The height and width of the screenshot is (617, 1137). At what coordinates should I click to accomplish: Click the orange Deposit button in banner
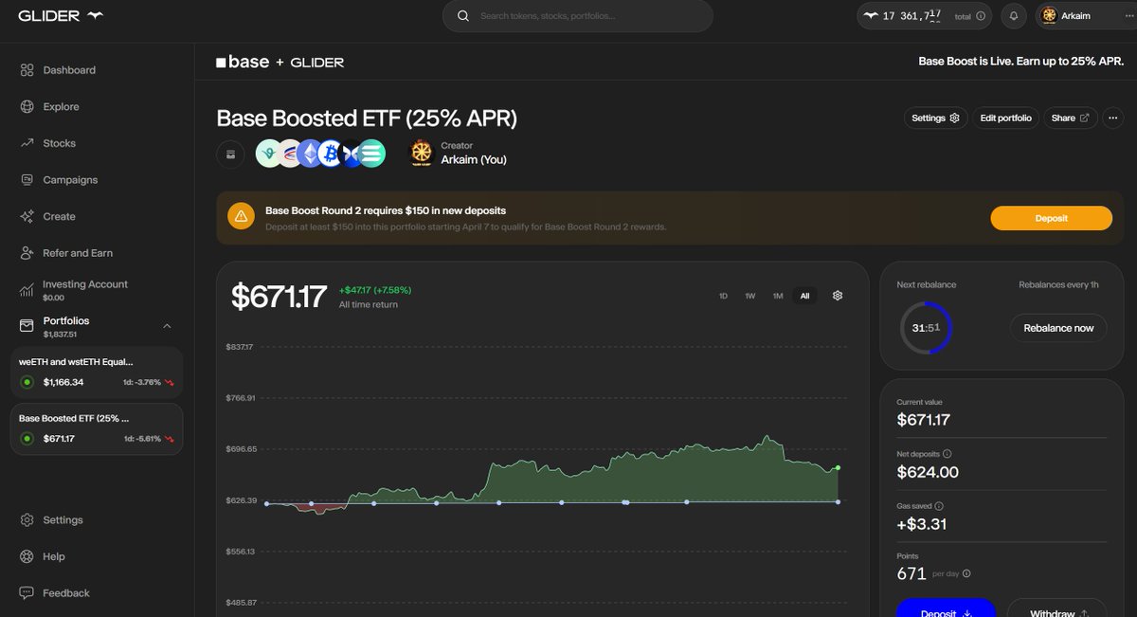click(1052, 218)
